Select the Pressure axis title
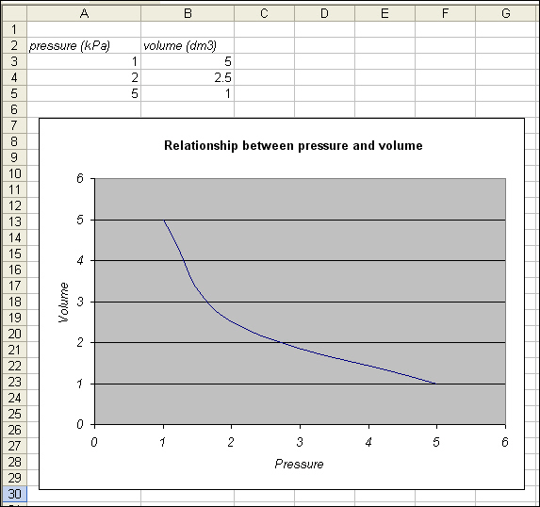The height and width of the screenshot is (507, 540). 299,464
